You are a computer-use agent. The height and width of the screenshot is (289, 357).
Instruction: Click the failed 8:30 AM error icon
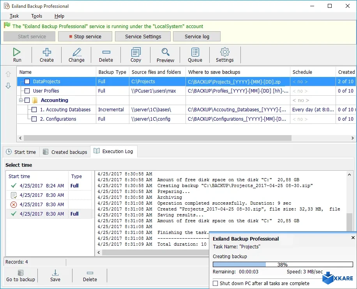point(14,204)
